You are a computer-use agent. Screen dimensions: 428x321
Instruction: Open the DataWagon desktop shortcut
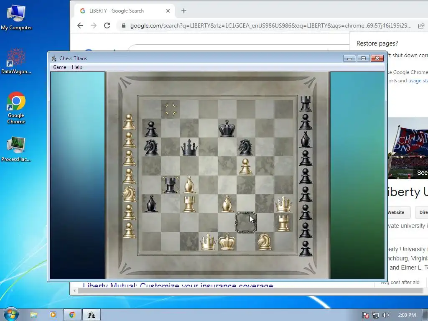tap(16, 61)
